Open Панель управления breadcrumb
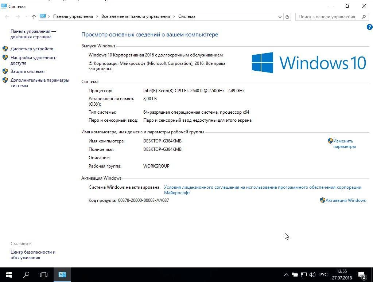 [x=73, y=16]
